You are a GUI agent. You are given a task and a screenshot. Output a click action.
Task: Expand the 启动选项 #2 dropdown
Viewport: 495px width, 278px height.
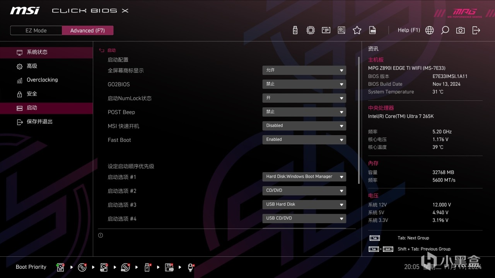pyautogui.click(x=304, y=191)
